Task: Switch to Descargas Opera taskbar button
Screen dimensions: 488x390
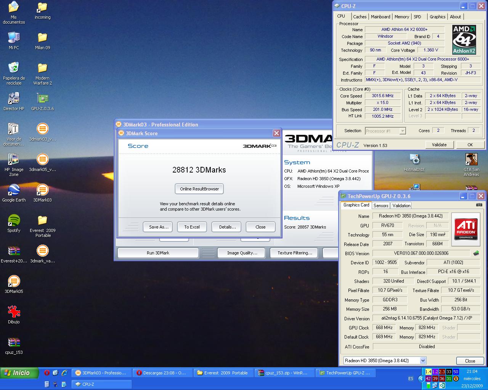Action: [x=162, y=373]
